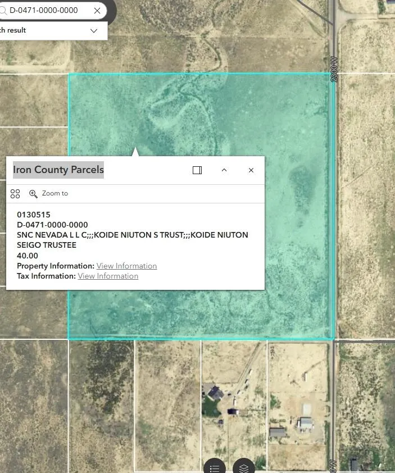The width and height of the screenshot is (395, 473).
Task: Click the account number 0130515 text
Action: pos(34,215)
